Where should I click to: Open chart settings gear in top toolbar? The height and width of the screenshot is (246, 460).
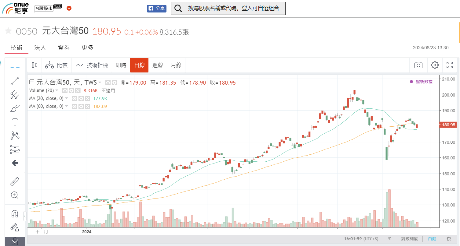435,65
